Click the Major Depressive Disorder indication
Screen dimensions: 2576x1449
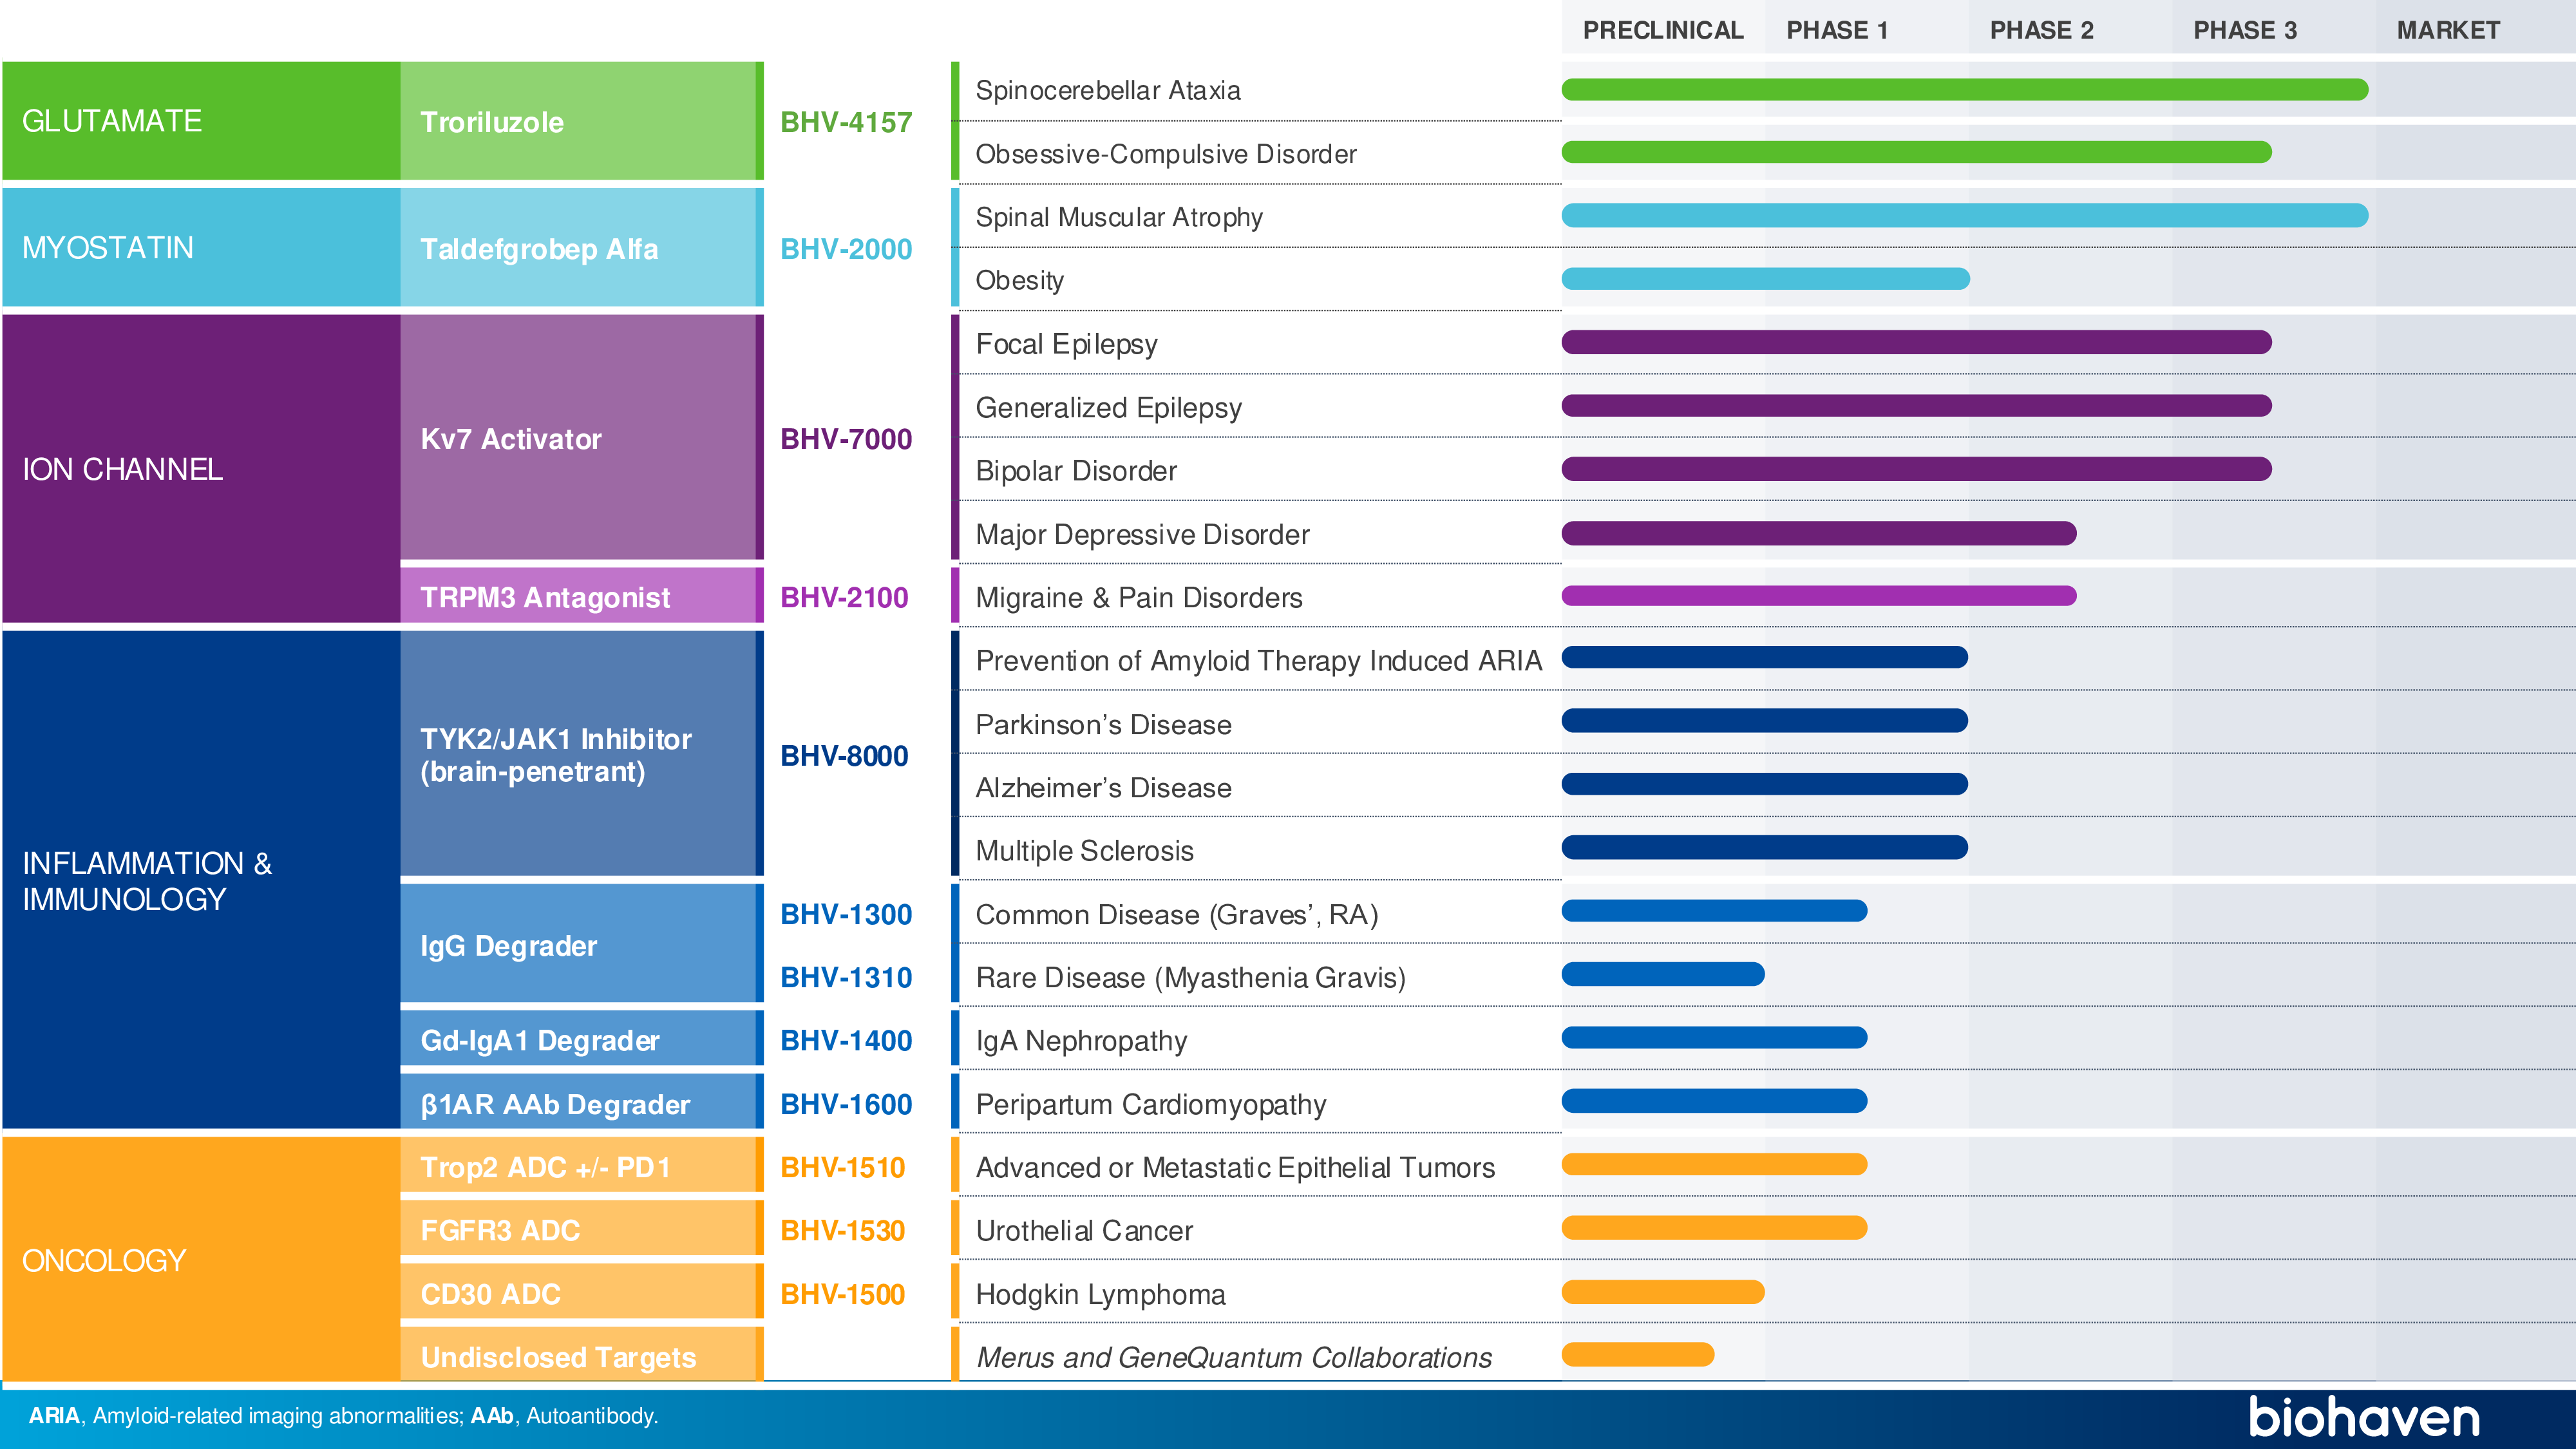click(1142, 534)
